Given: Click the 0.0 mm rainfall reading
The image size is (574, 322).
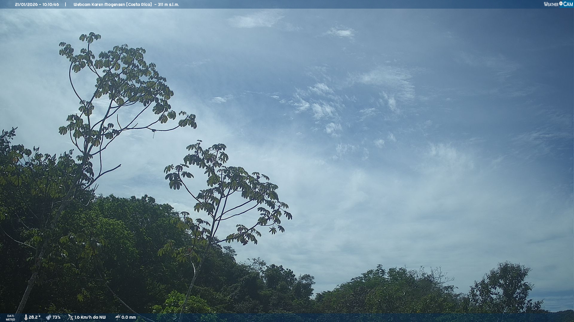Looking at the screenshot, I should coord(129,317).
